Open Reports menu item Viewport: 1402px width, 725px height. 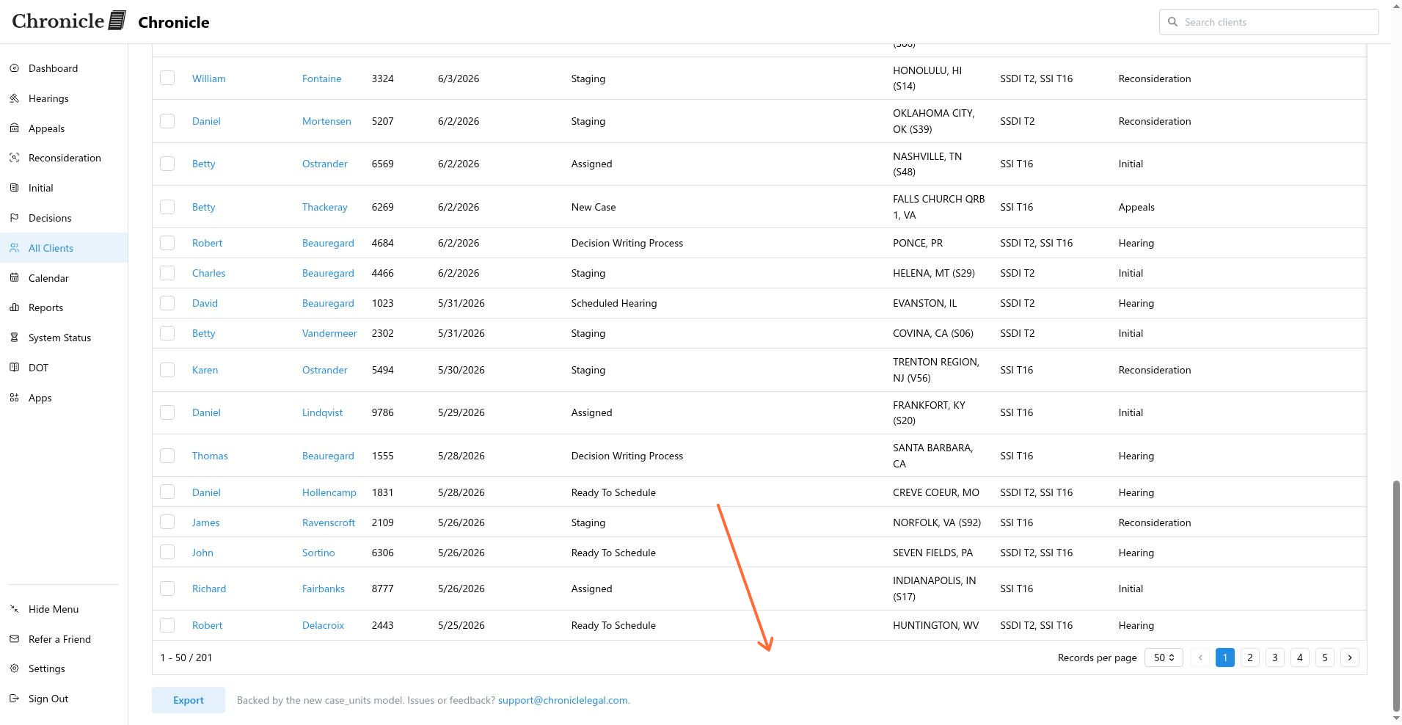point(64,307)
